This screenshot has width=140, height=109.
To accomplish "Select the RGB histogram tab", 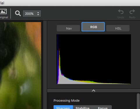I will (x=93, y=27).
